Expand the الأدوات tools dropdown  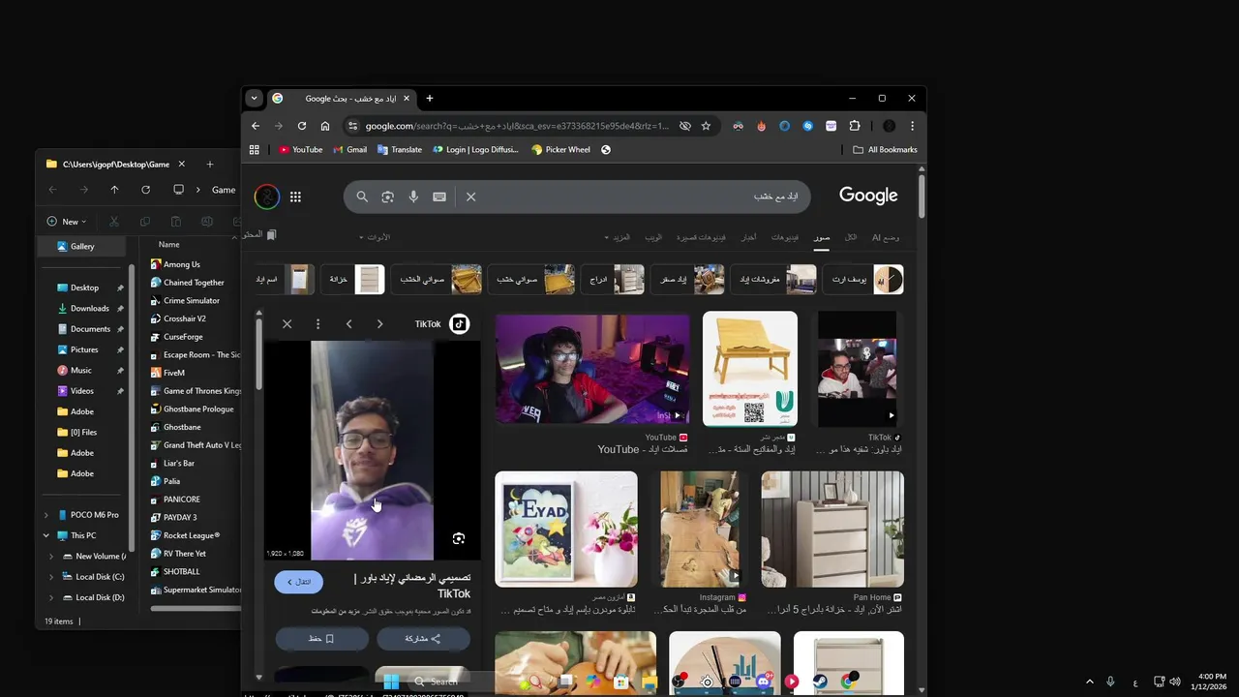click(375, 237)
